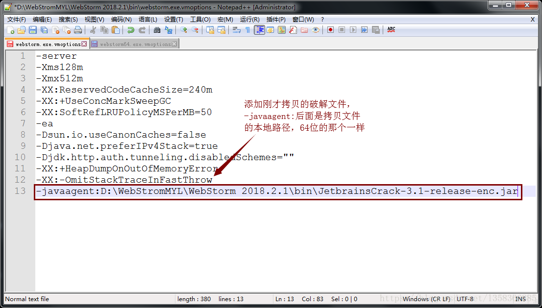Click the New file toolbar icon
Image resolution: width=542 pixels, height=308 pixels.
click(10, 30)
